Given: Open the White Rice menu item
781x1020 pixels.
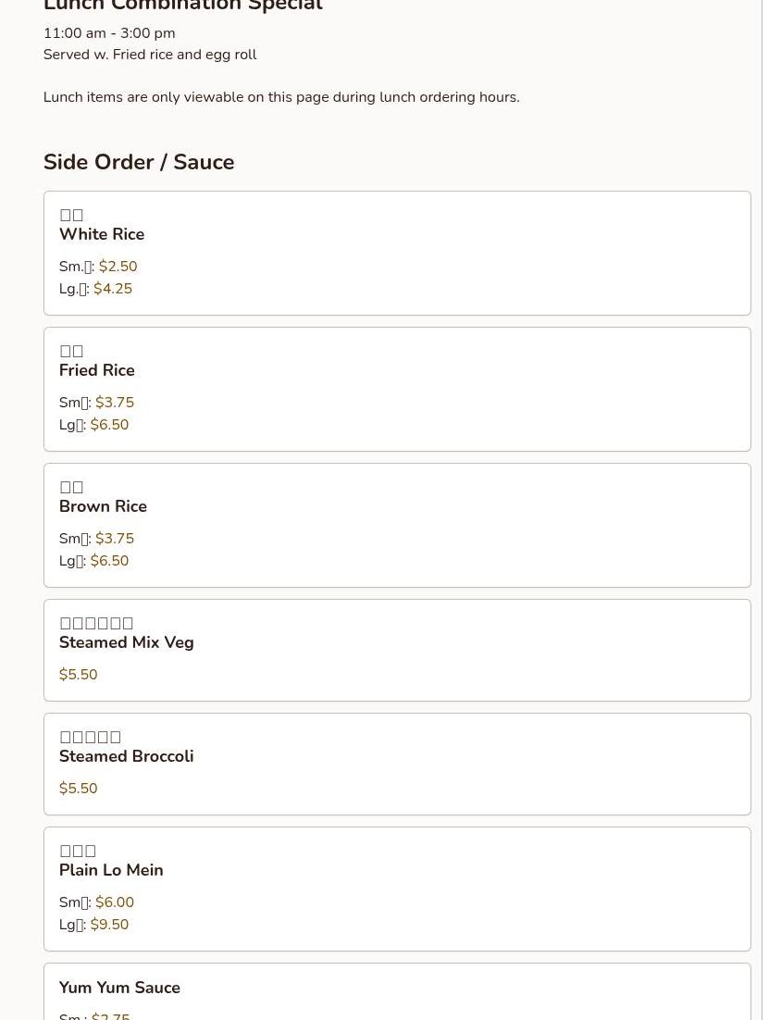Looking at the screenshot, I should (102, 234).
